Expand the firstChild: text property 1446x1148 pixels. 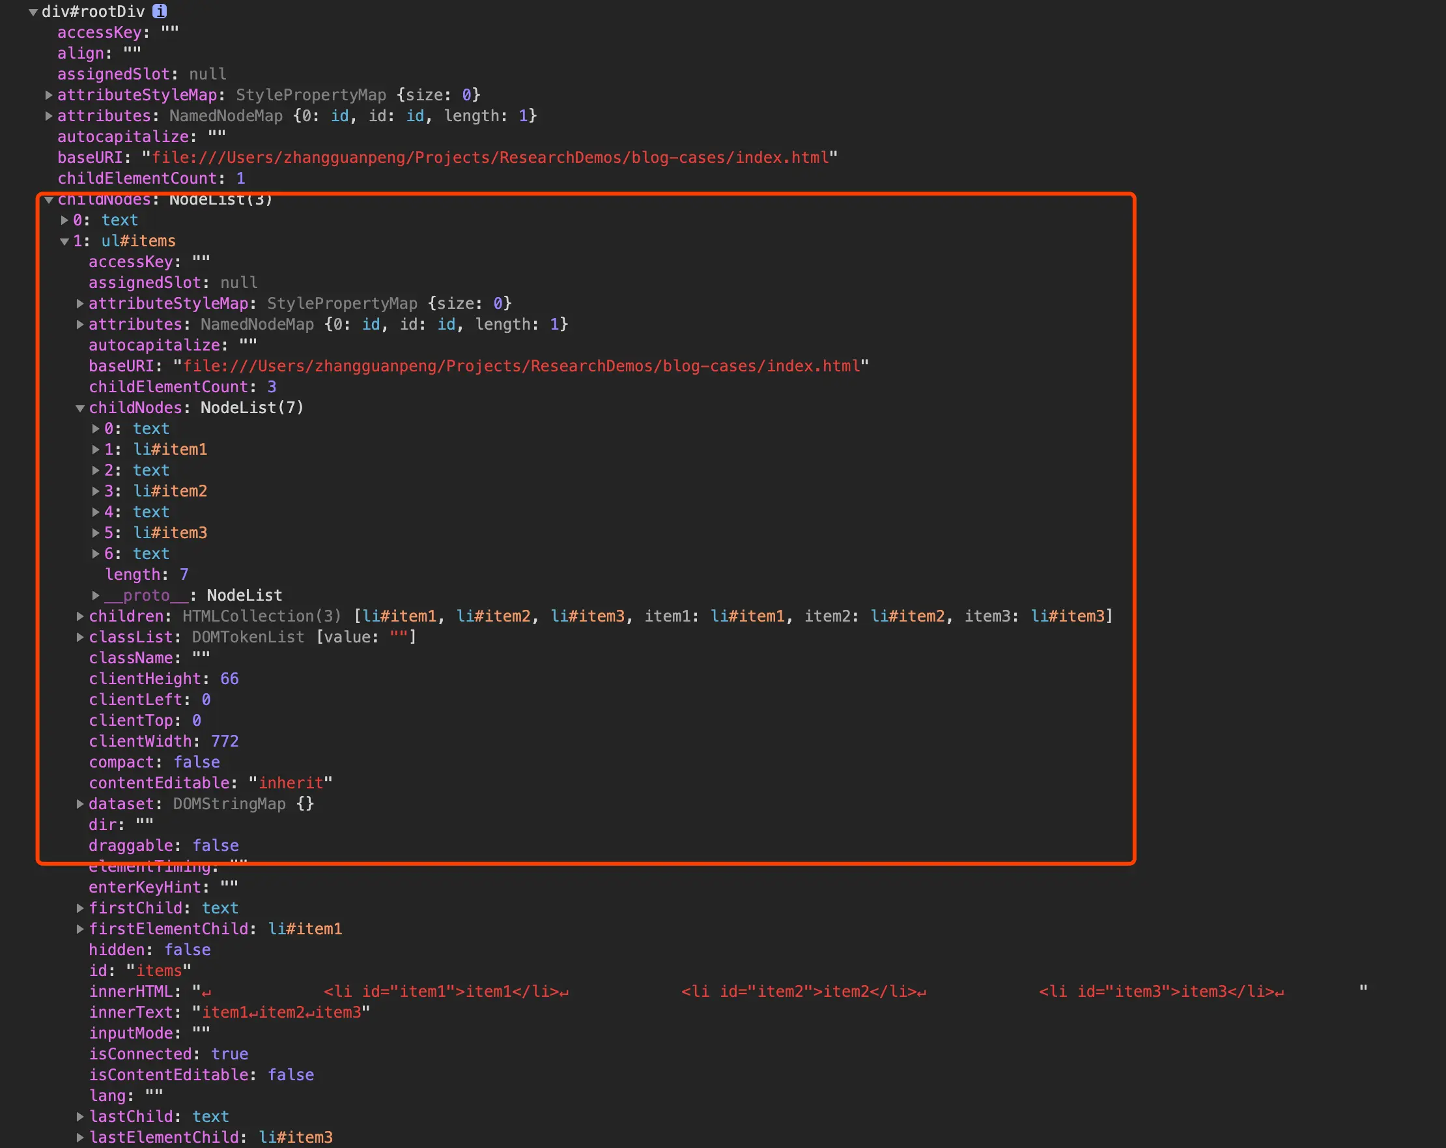coord(80,908)
